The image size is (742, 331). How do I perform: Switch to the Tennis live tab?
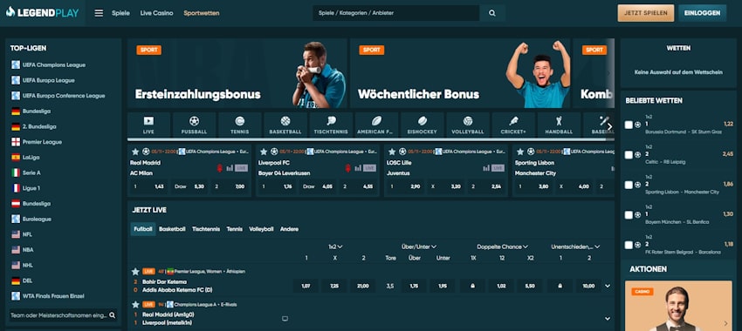click(x=235, y=229)
